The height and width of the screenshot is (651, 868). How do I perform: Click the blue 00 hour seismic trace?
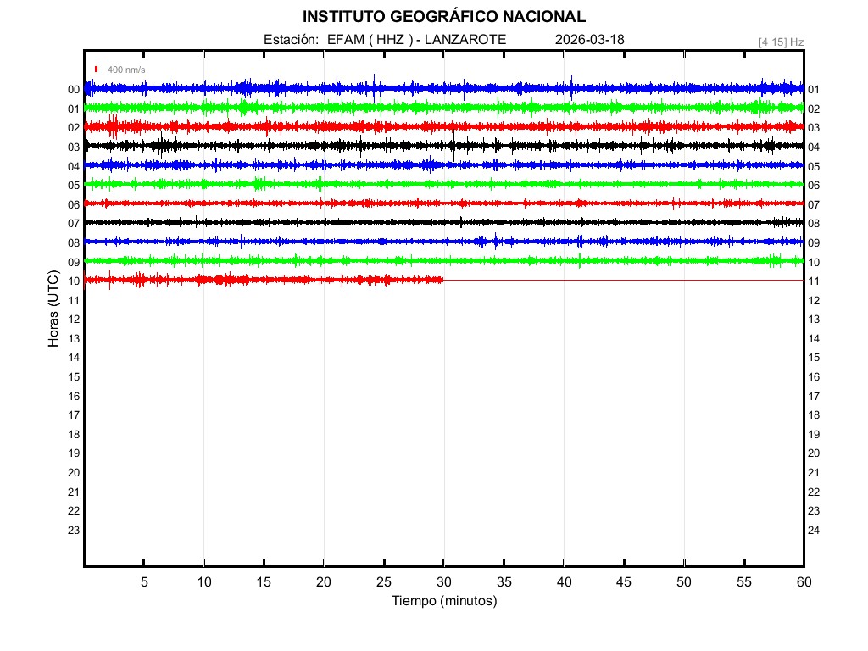(x=443, y=88)
